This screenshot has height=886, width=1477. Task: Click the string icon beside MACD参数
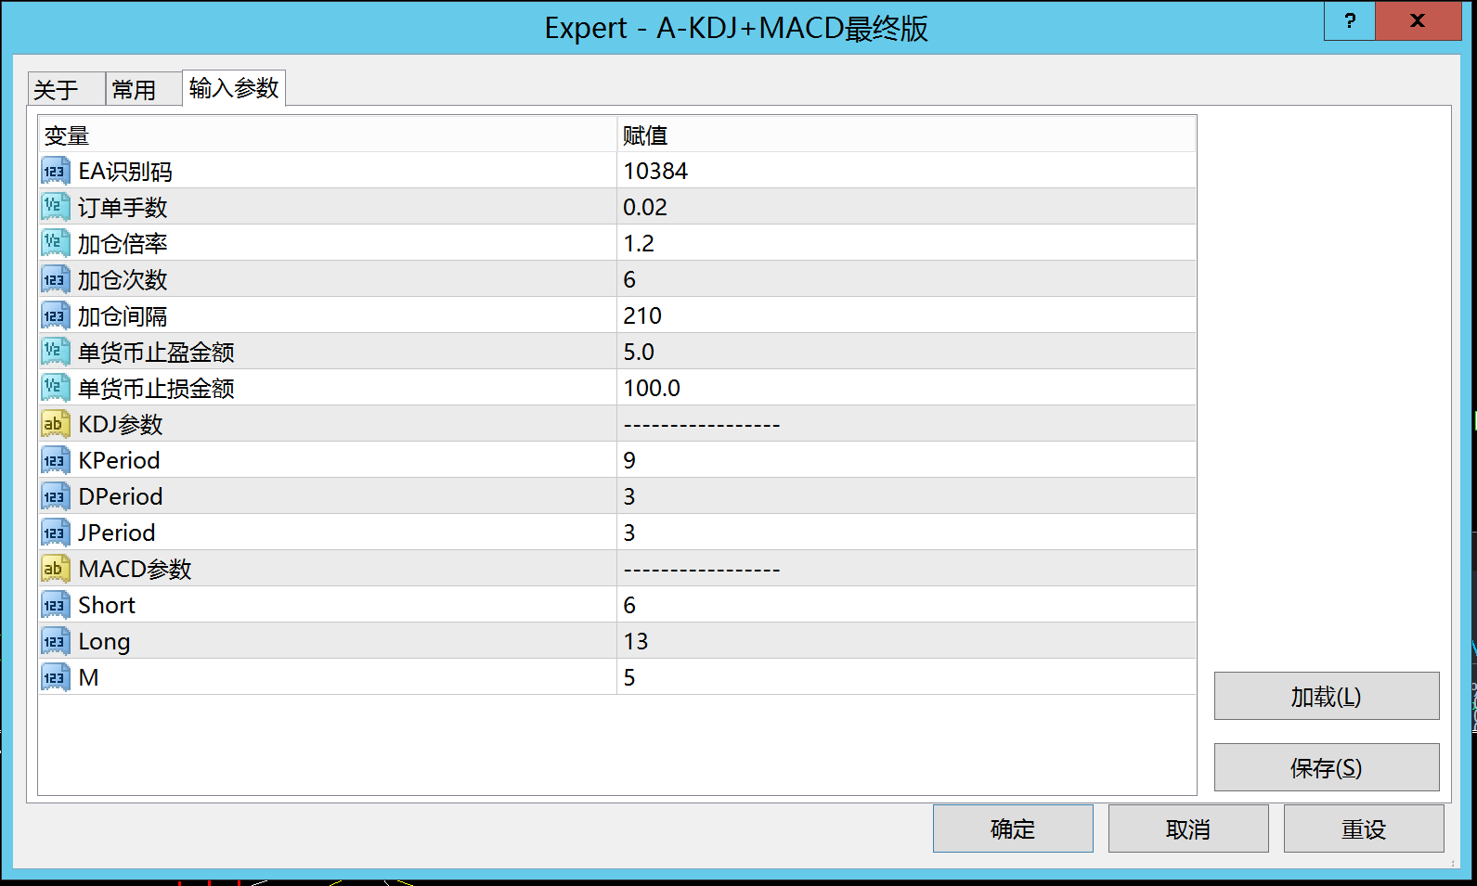pos(55,569)
